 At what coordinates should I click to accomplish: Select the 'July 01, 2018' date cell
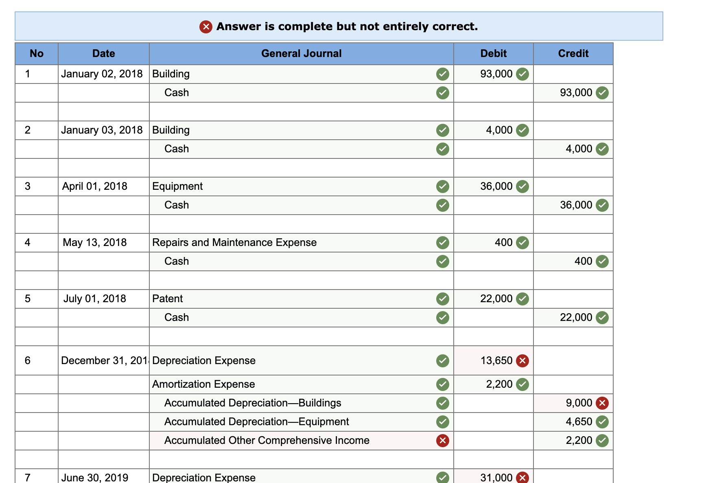104,299
